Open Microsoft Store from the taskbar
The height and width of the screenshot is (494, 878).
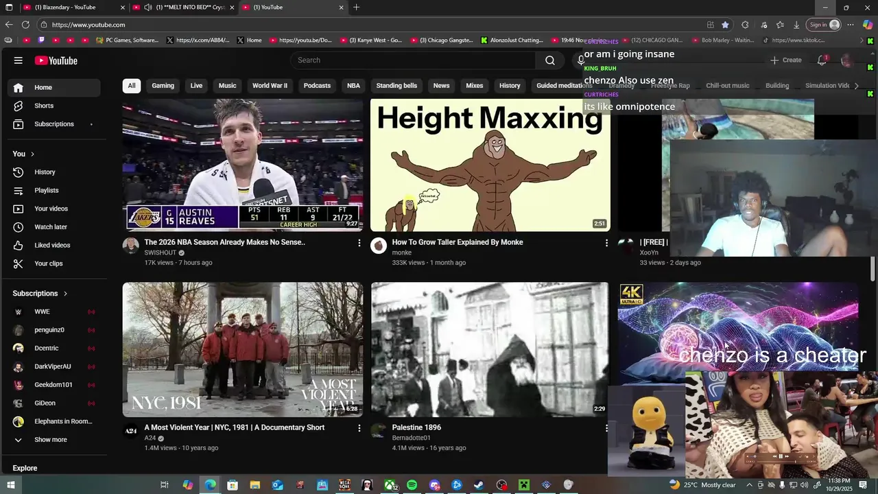(x=233, y=485)
